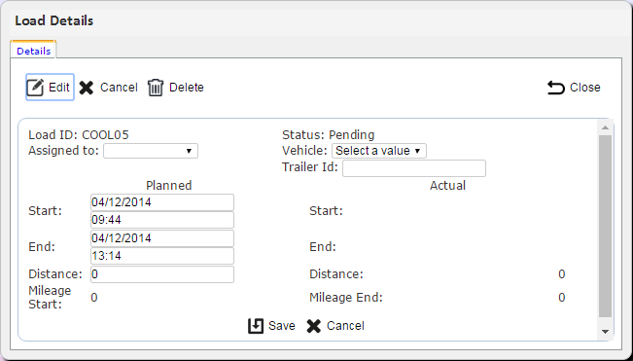The height and width of the screenshot is (361, 633).
Task: Click the Load Details title
Action: click(x=54, y=20)
